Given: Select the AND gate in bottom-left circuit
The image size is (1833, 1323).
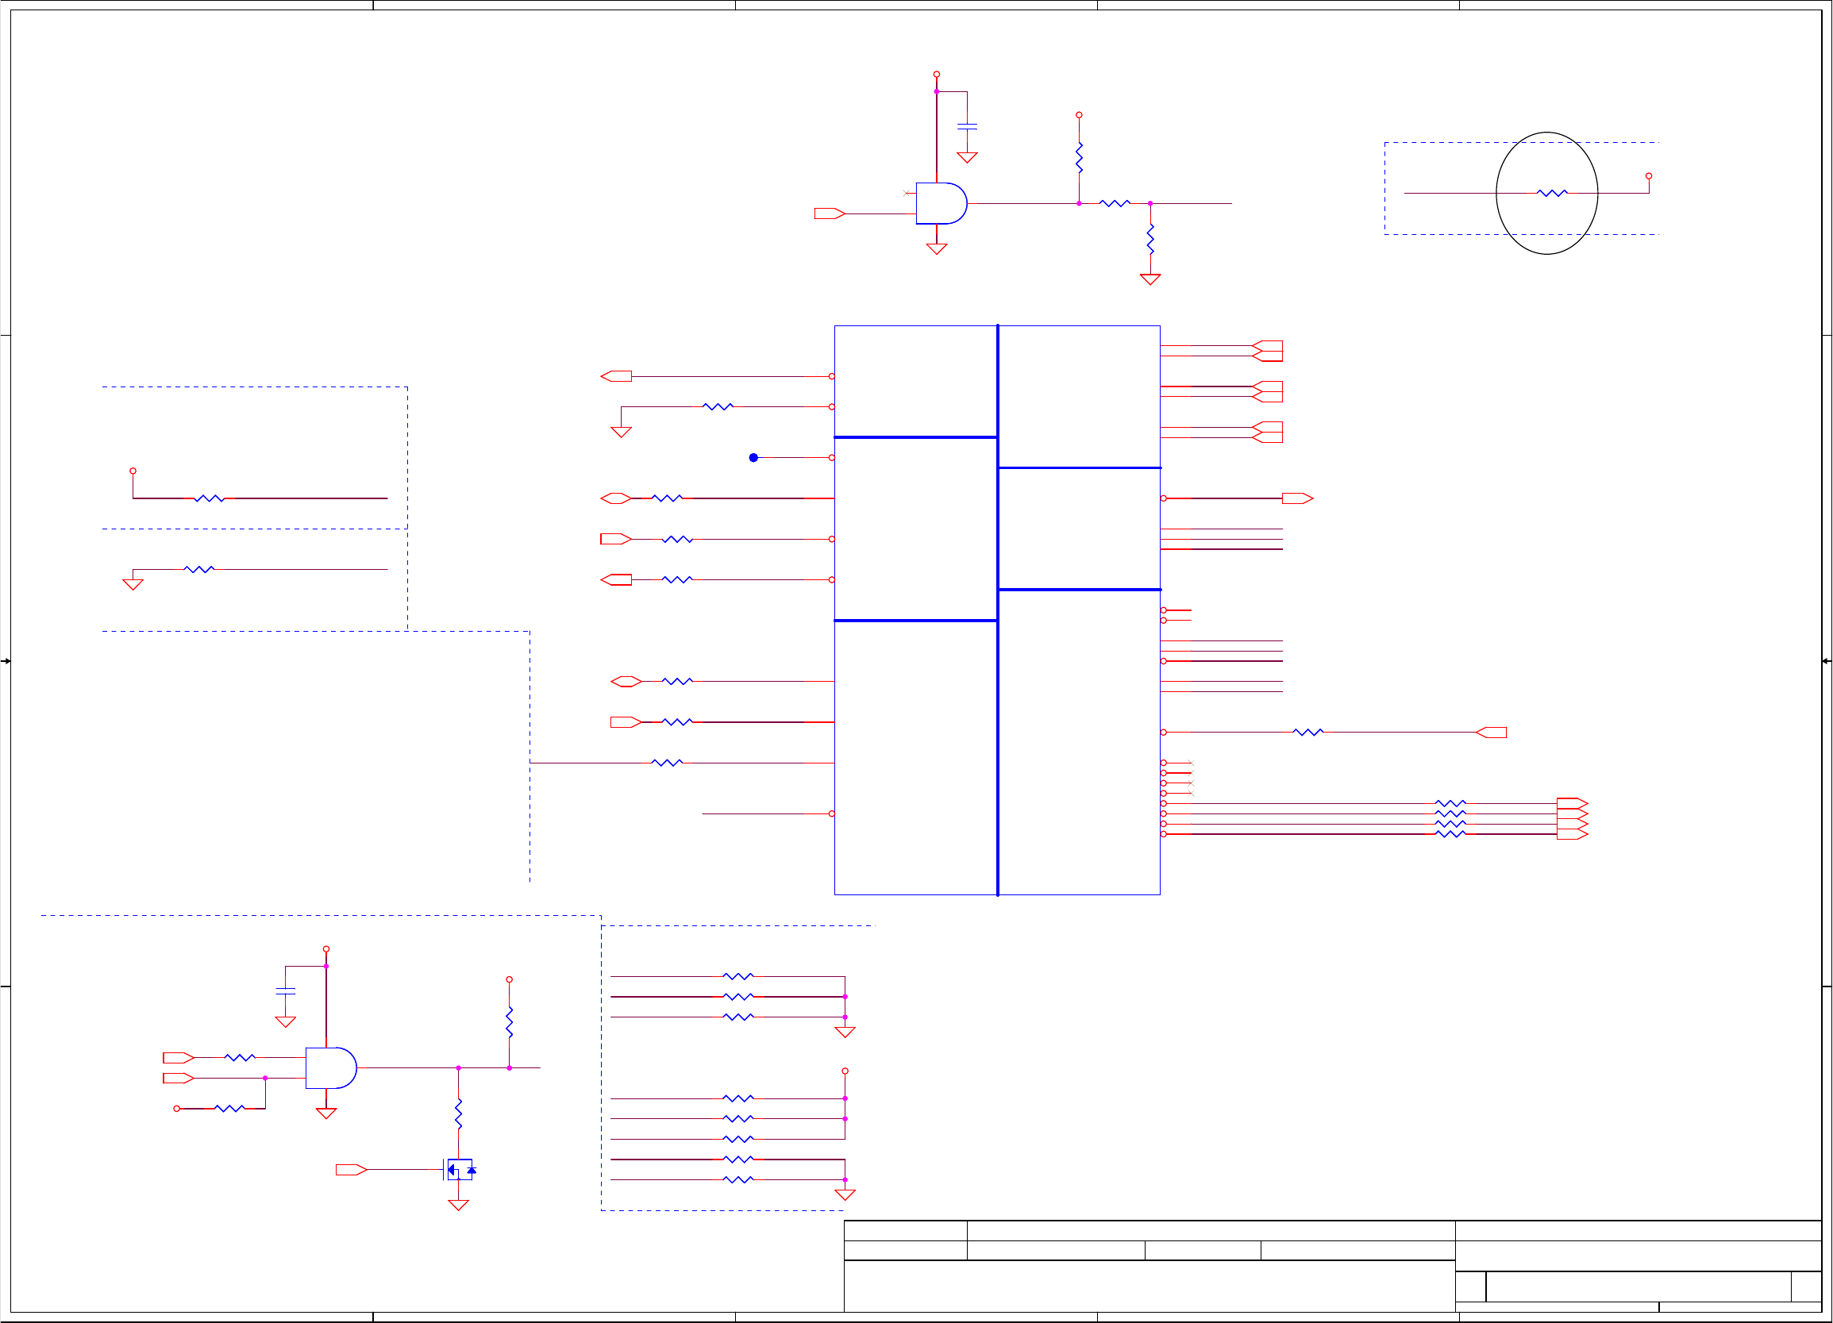Looking at the screenshot, I should click(329, 1067).
